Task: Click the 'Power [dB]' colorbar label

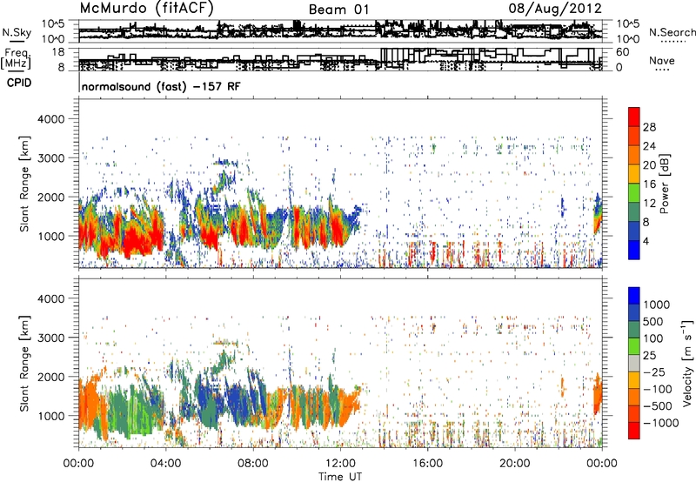Action: point(665,184)
